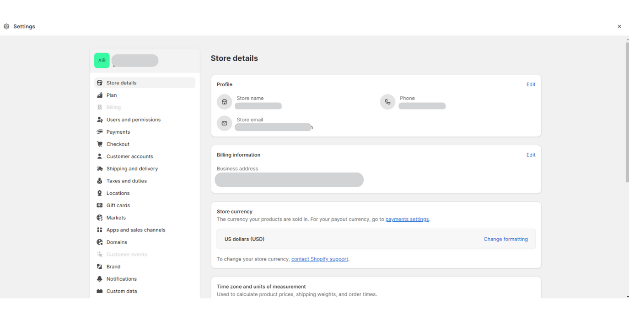
Task: Click Change formatting for store currency
Action: [505, 239]
